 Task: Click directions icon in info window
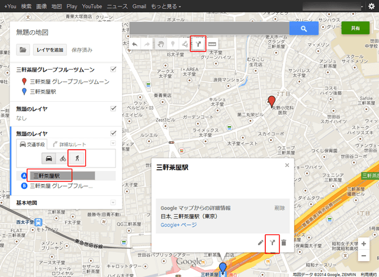[x=272, y=243]
